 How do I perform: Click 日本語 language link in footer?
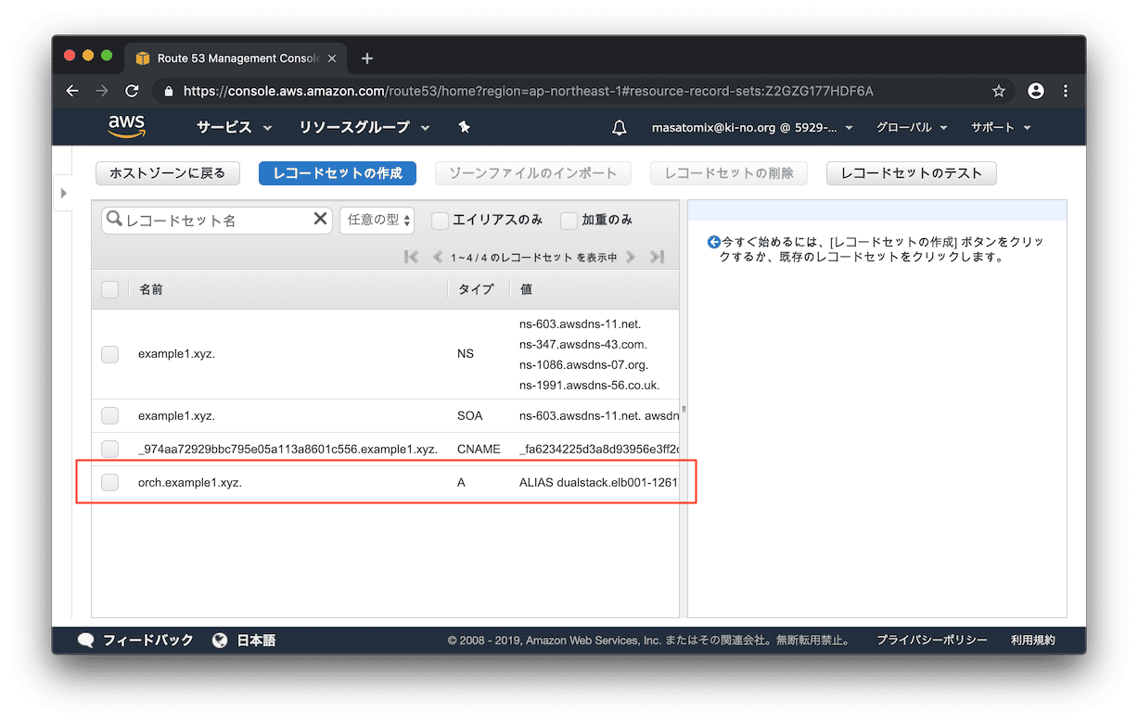pyautogui.click(x=256, y=641)
